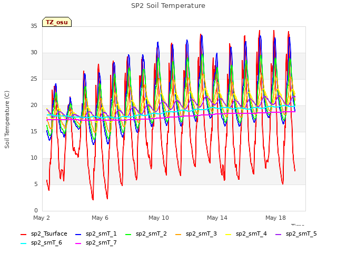This screenshot has height=253, width=337.
Task: Click the May 6 x-axis tick label
Action: coord(100,218)
